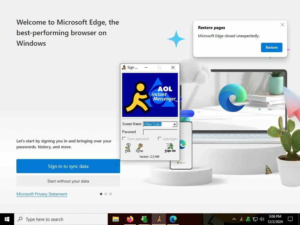300x225 pixels.
Task: Click the AIM running man title bar icon
Action: point(124,67)
